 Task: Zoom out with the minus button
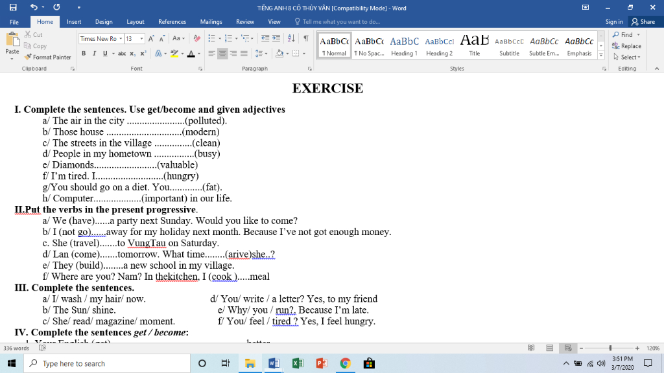point(582,348)
